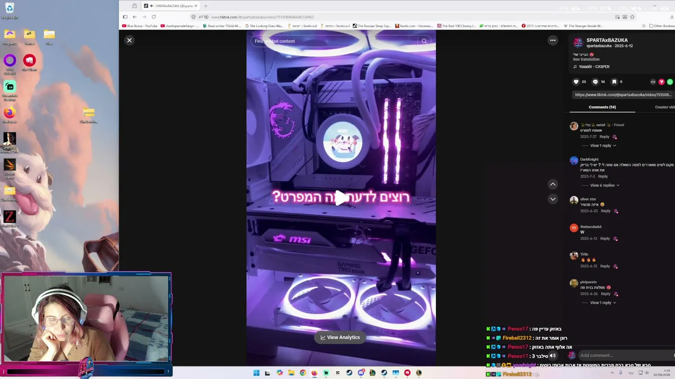Reply to DarkKnight's comment
Viewport: 675px width, 379px height.
(x=603, y=176)
